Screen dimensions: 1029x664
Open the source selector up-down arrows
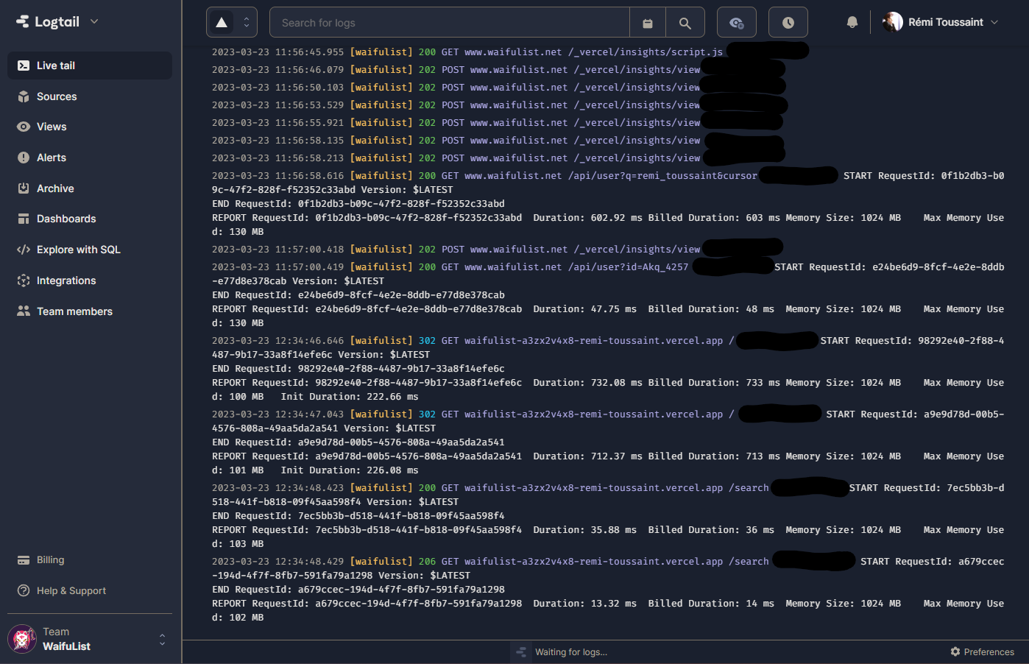247,23
